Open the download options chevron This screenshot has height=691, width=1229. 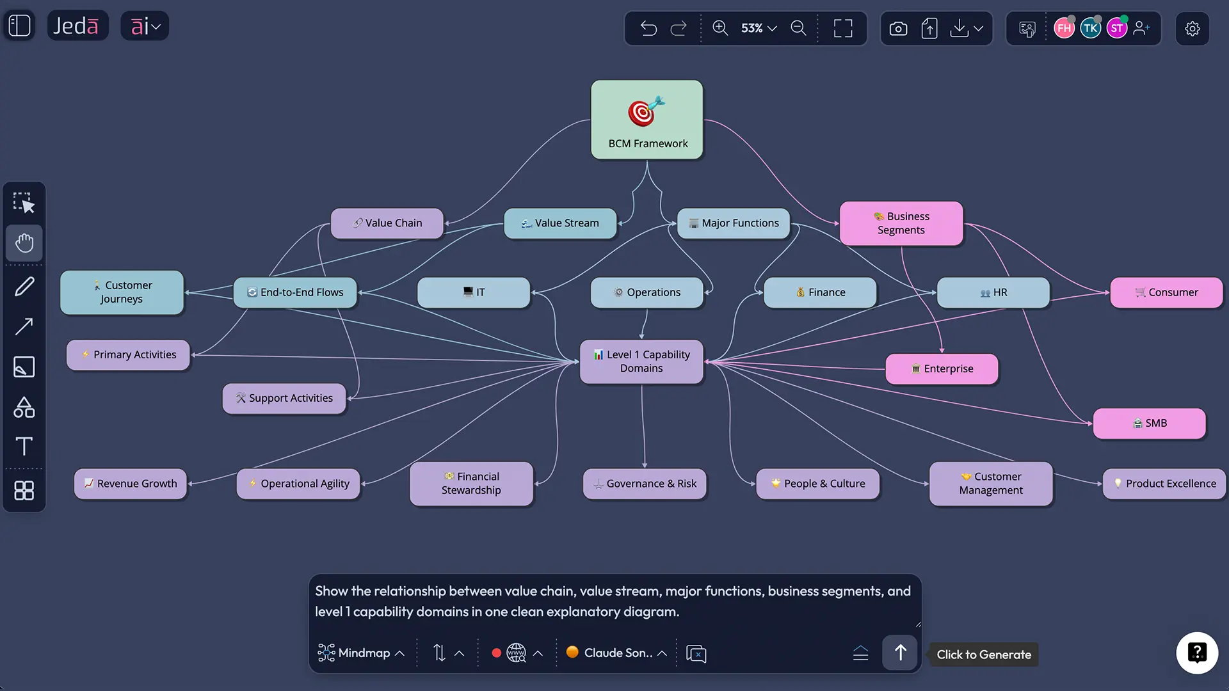coord(977,28)
